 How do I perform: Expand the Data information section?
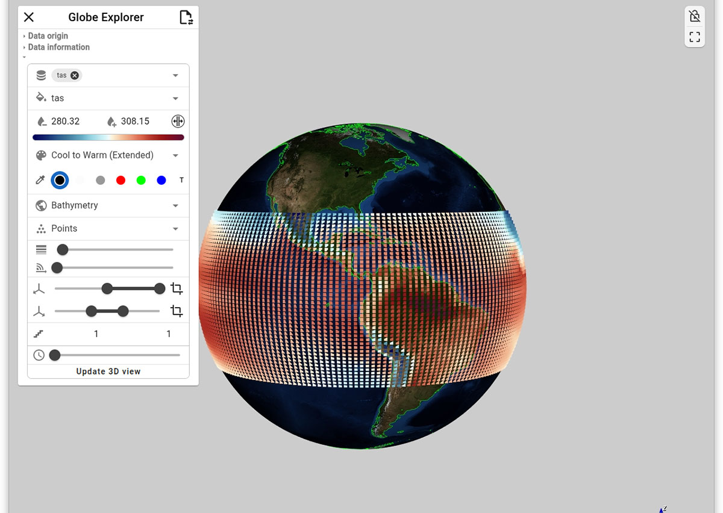pyautogui.click(x=58, y=47)
